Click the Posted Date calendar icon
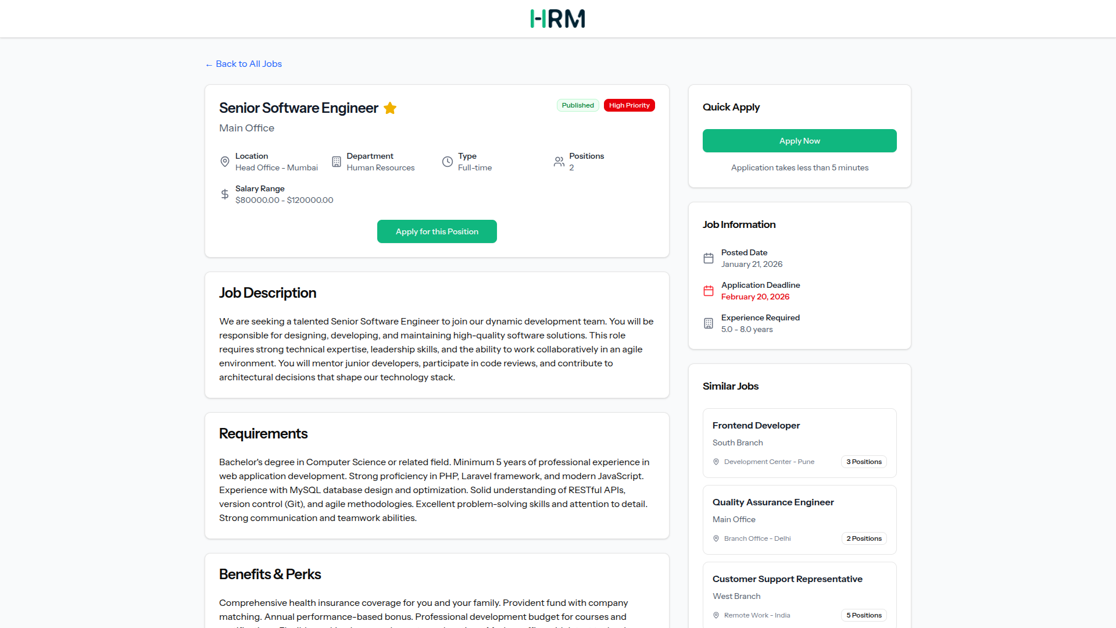Screen dimensions: 1116x628 [x=708, y=258]
